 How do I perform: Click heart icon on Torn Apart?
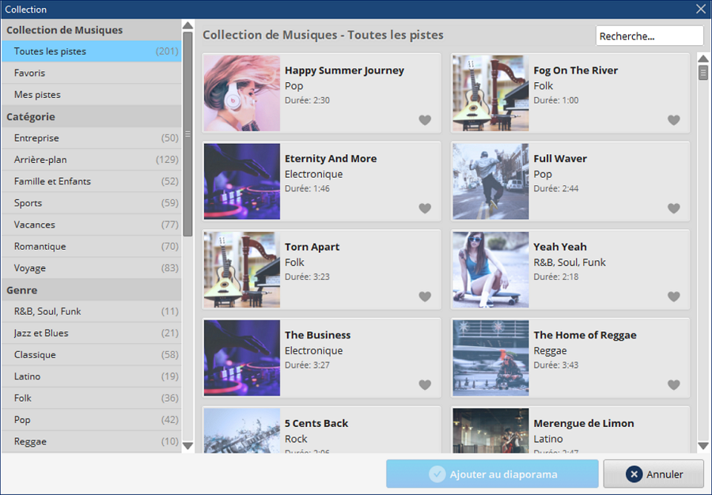pos(425,297)
